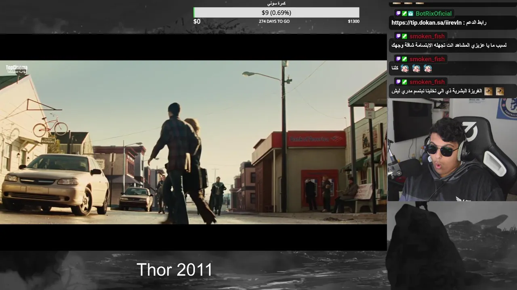Viewport: 517px width, 290px height.
Task: Click the middle laughing emote in the "كلنا" message
Action: (x=416, y=68)
